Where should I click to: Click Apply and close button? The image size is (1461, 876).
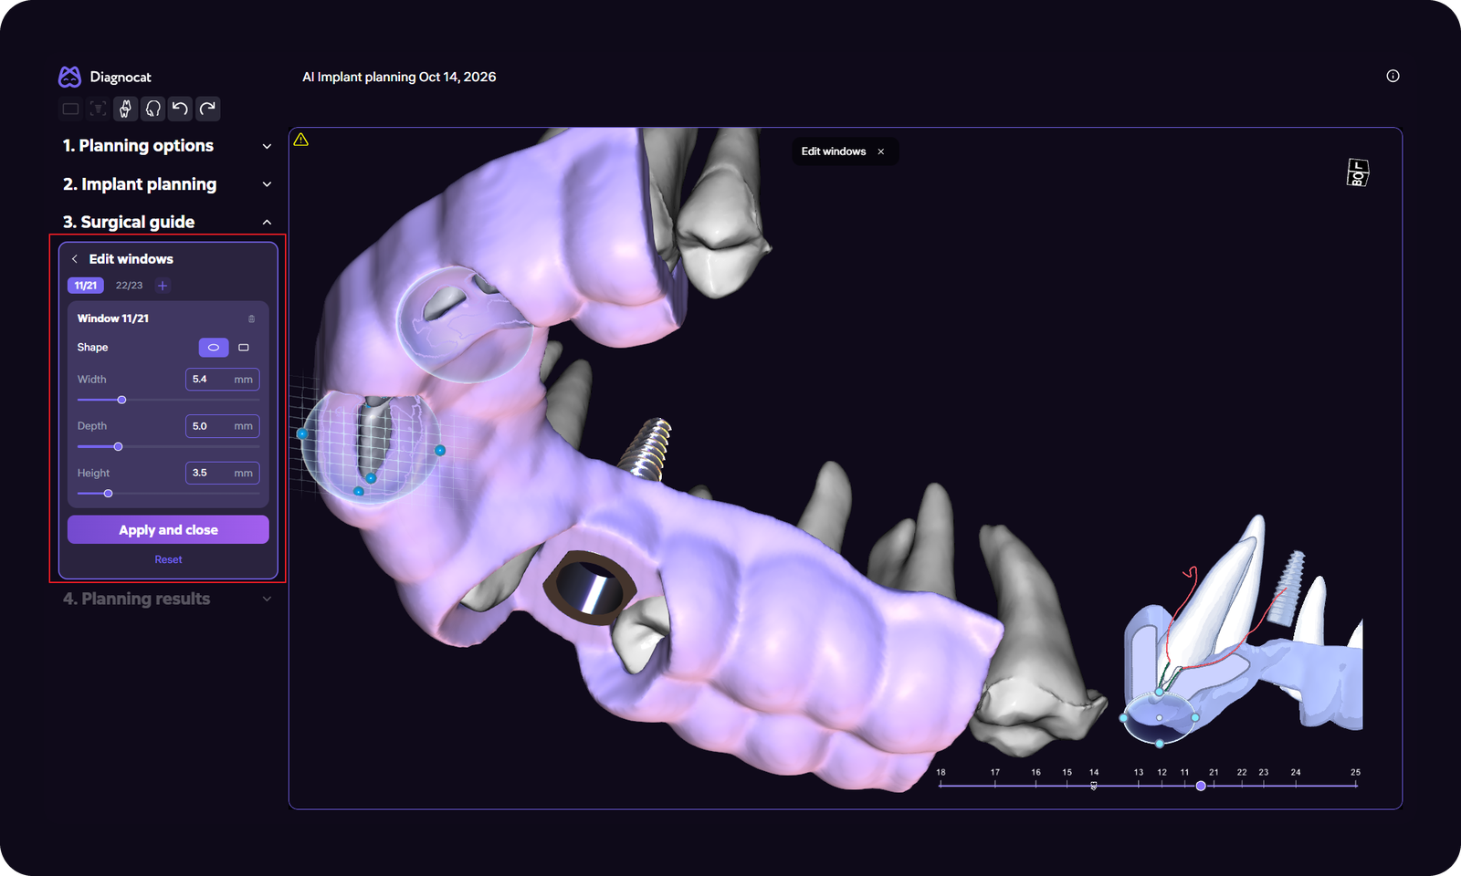coord(168,529)
